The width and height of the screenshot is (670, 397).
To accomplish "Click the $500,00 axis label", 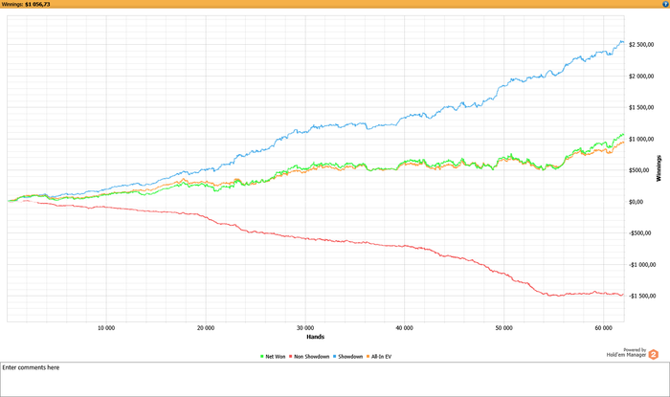I will (x=638, y=170).
